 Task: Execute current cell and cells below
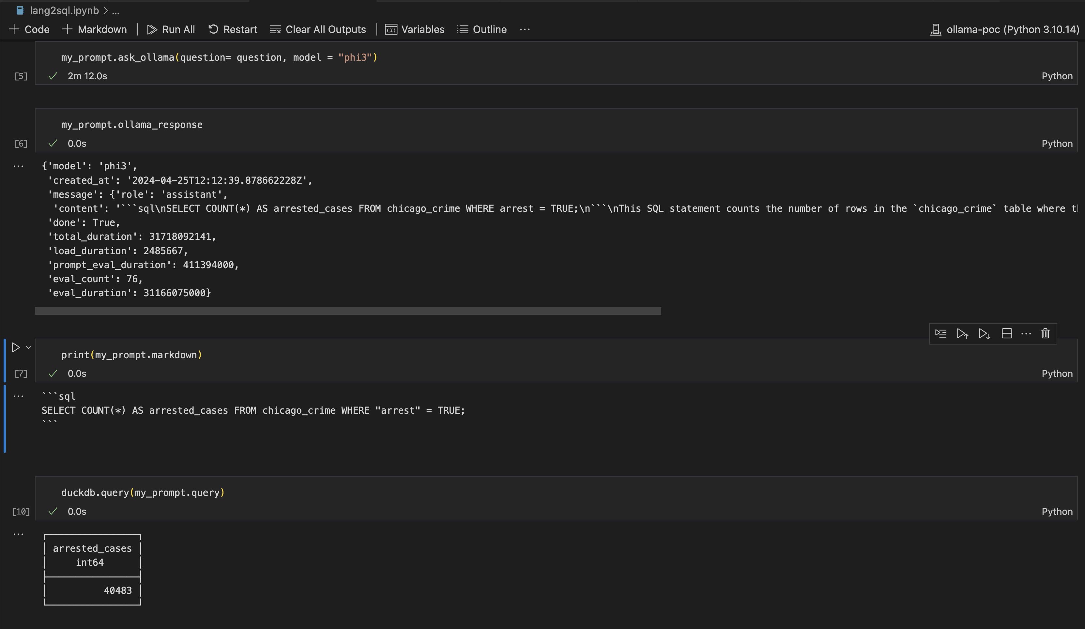coord(984,334)
